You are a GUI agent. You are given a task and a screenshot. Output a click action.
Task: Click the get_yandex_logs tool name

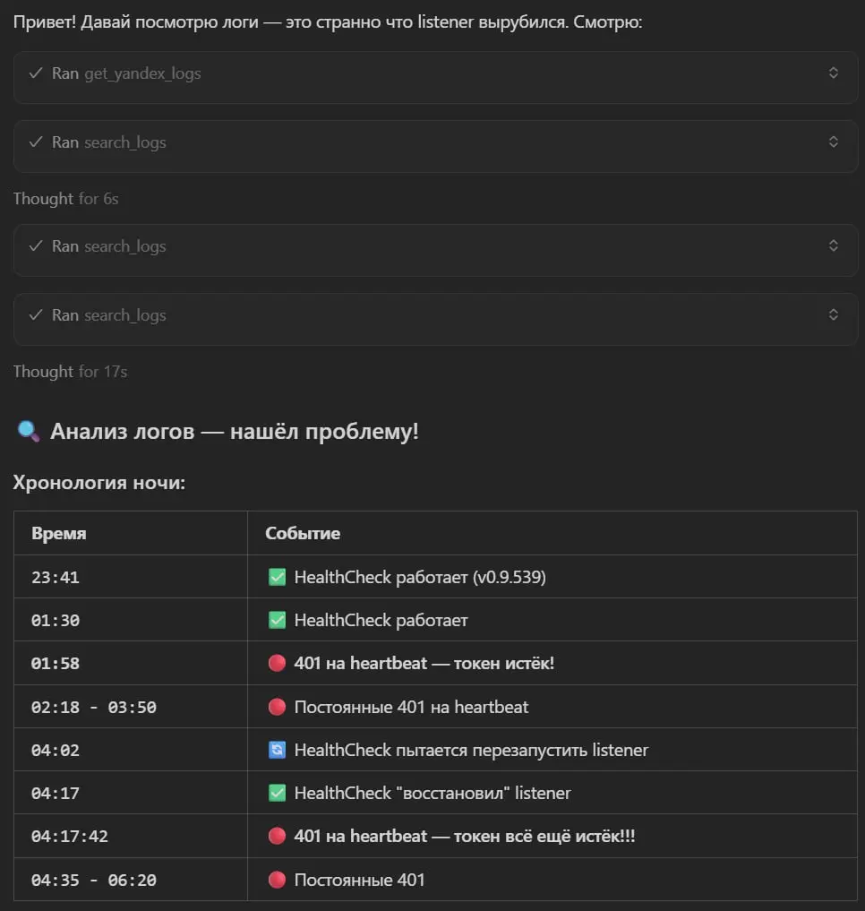143,73
